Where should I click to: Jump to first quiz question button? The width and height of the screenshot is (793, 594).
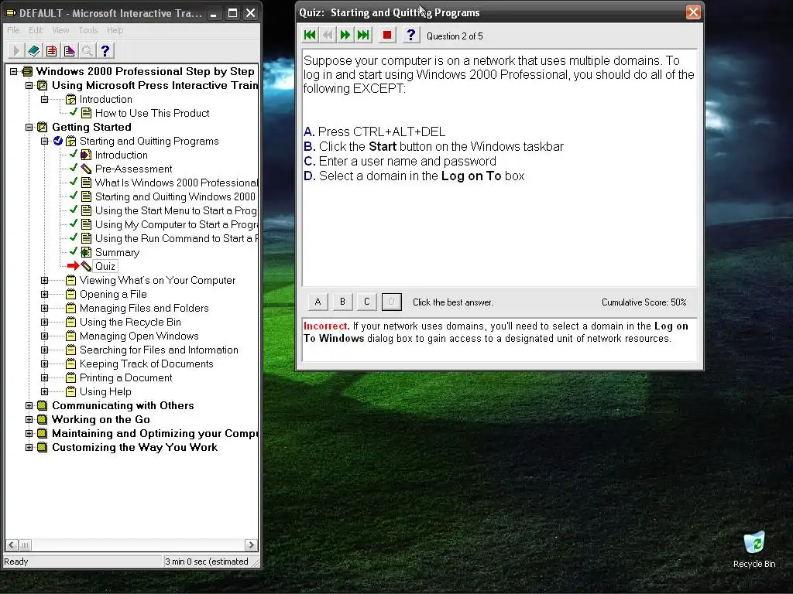pyautogui.click(x=310, y=35)
